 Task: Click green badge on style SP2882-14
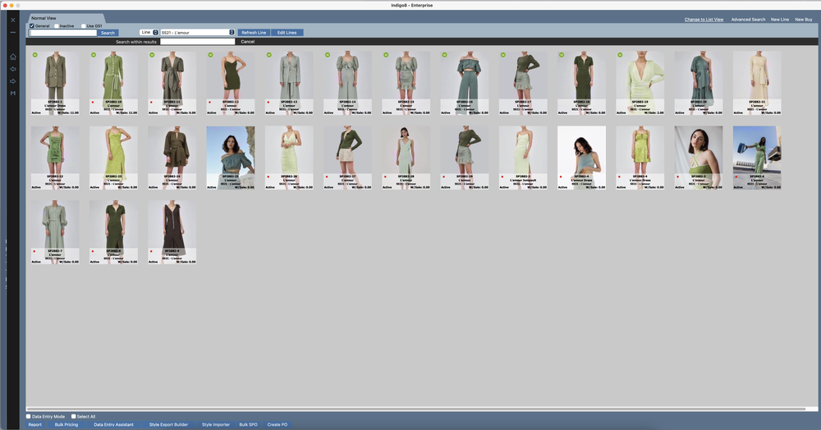[328, 55]
